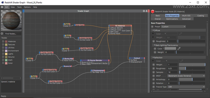210x98 pixels.
Task: Click the Back-lighting Color swatch
Action: [170, 49]
